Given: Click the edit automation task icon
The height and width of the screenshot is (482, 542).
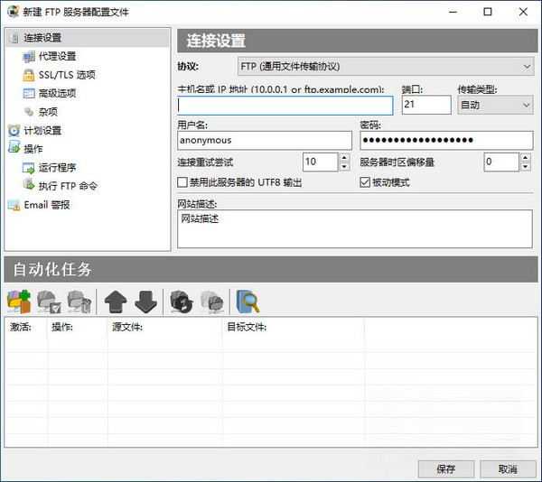Looking at the screenshot, I should [x=49, y=301].
